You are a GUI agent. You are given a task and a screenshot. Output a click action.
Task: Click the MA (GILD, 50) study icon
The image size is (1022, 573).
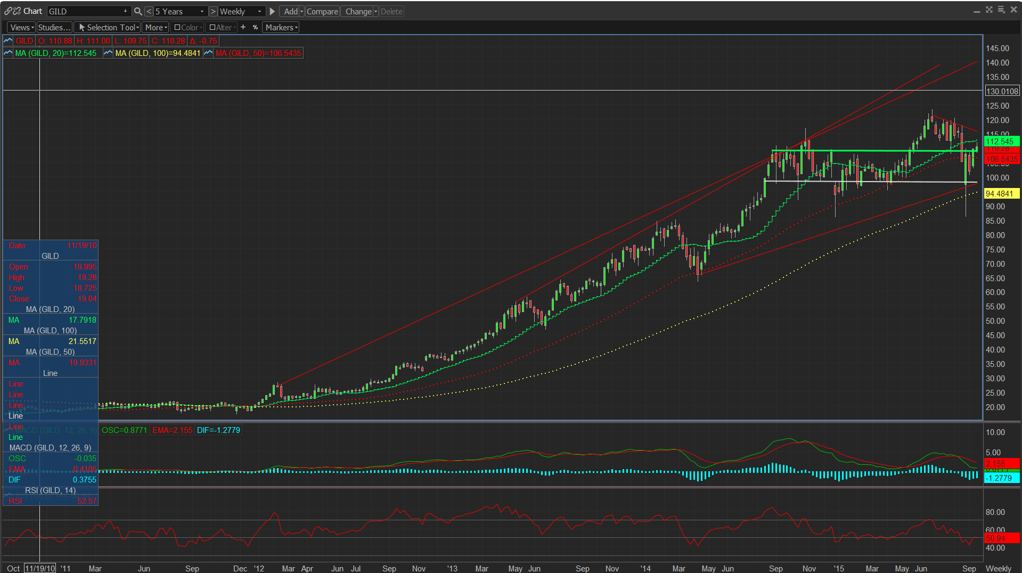coord(208,53)
